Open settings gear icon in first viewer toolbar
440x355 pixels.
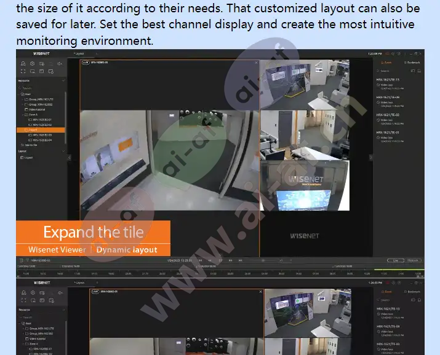pos(32,63)
